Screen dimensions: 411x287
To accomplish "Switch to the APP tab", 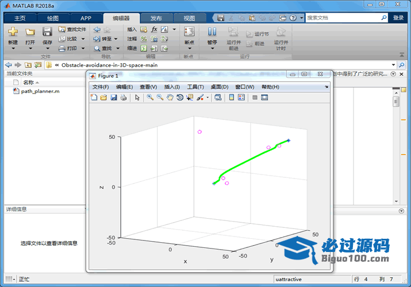I will tap(86, 18).
